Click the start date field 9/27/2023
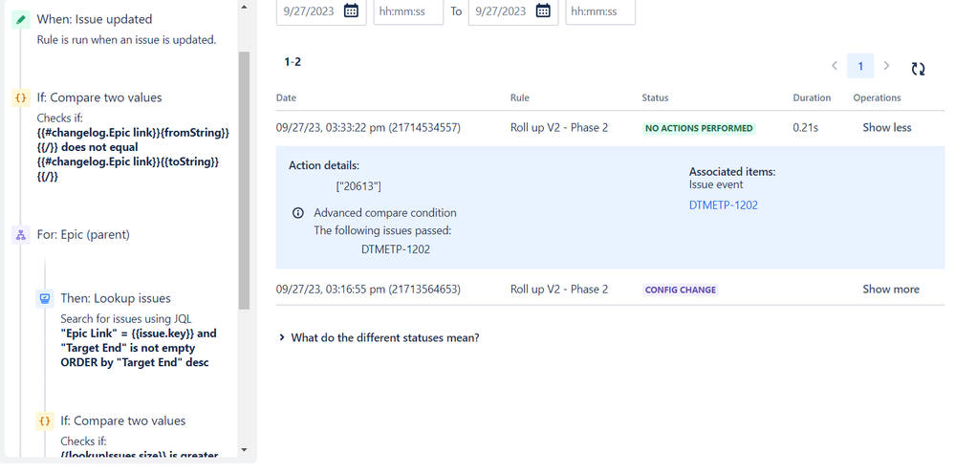This screenshot has height=473, width=955. (x=321, y=11)
